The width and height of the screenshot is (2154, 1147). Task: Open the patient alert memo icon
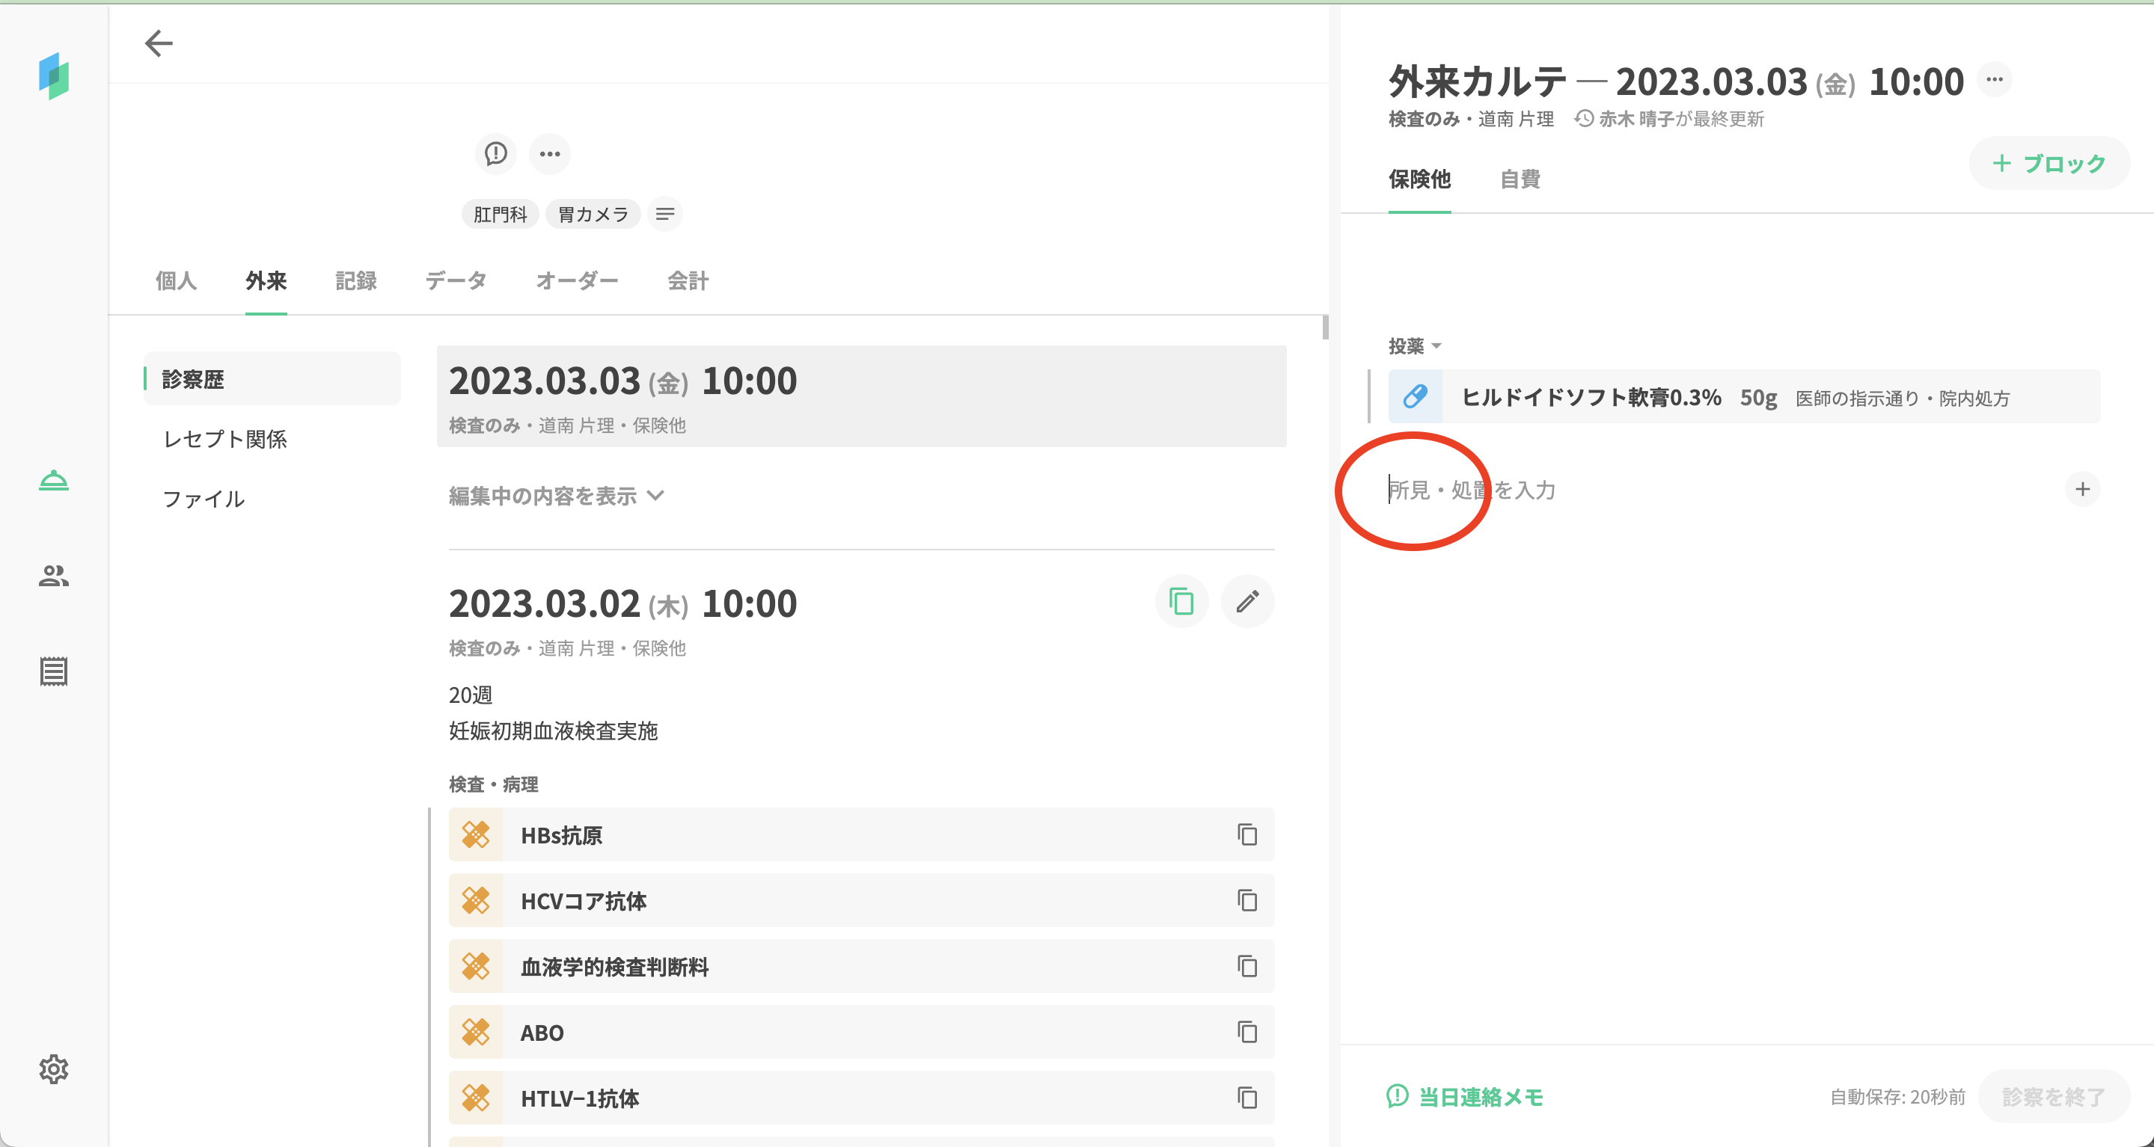pos(496,154)
